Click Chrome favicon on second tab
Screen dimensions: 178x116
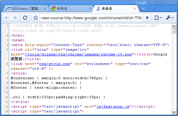click(x=53, y=9)
